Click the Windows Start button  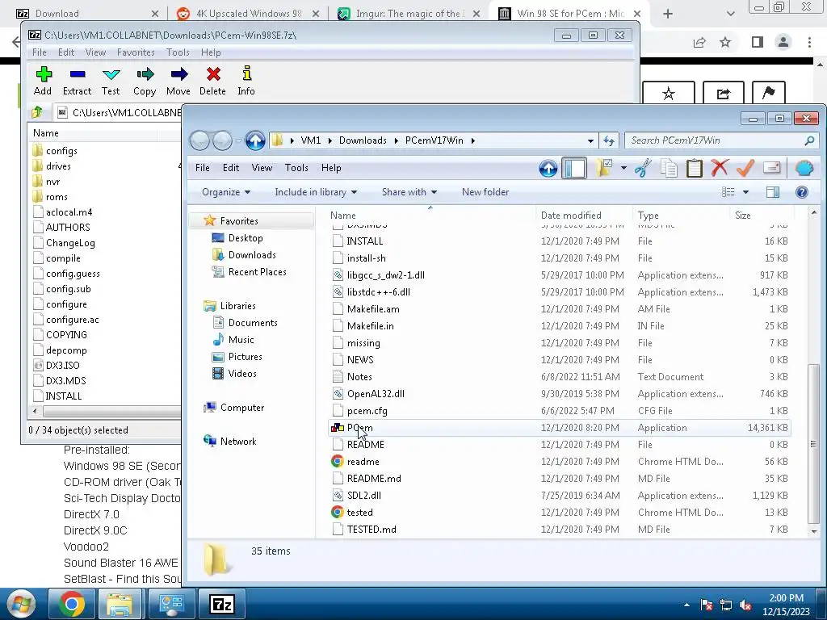[22, 604]
